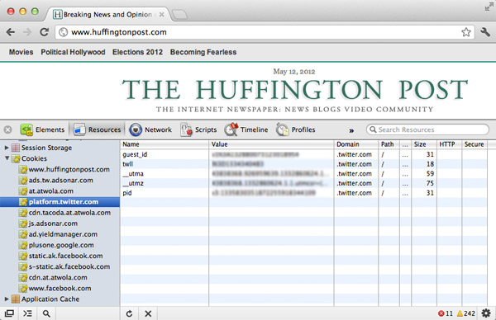Select the __utmz cookie row

[x=303, y=183]
